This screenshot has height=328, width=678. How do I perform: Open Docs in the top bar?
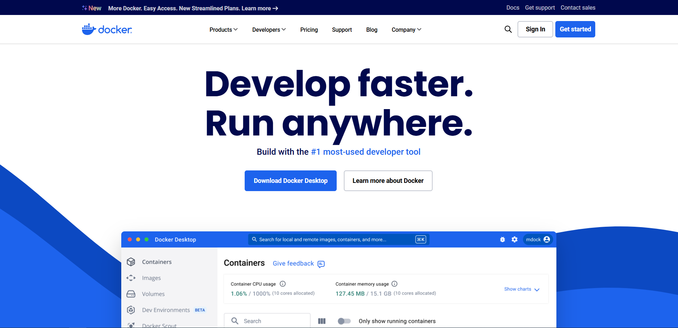513,7
